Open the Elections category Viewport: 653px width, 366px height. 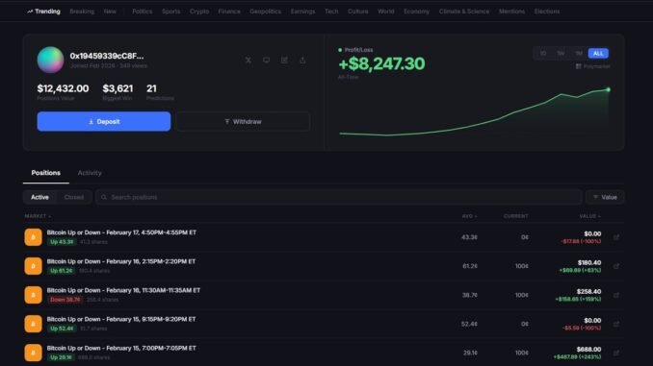[547, 12]
